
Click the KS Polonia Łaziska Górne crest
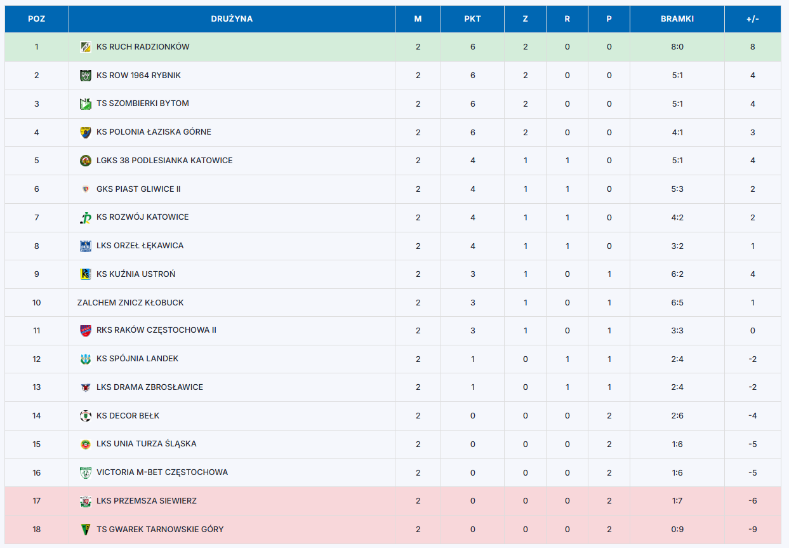86,132
